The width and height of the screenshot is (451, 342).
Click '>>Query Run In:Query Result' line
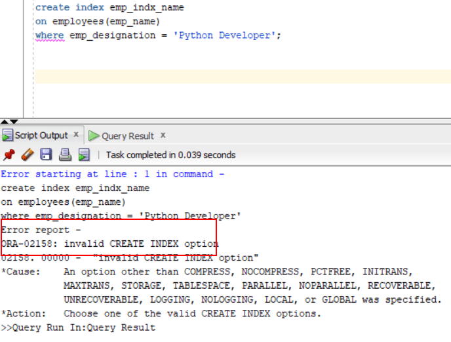[78, 328]
